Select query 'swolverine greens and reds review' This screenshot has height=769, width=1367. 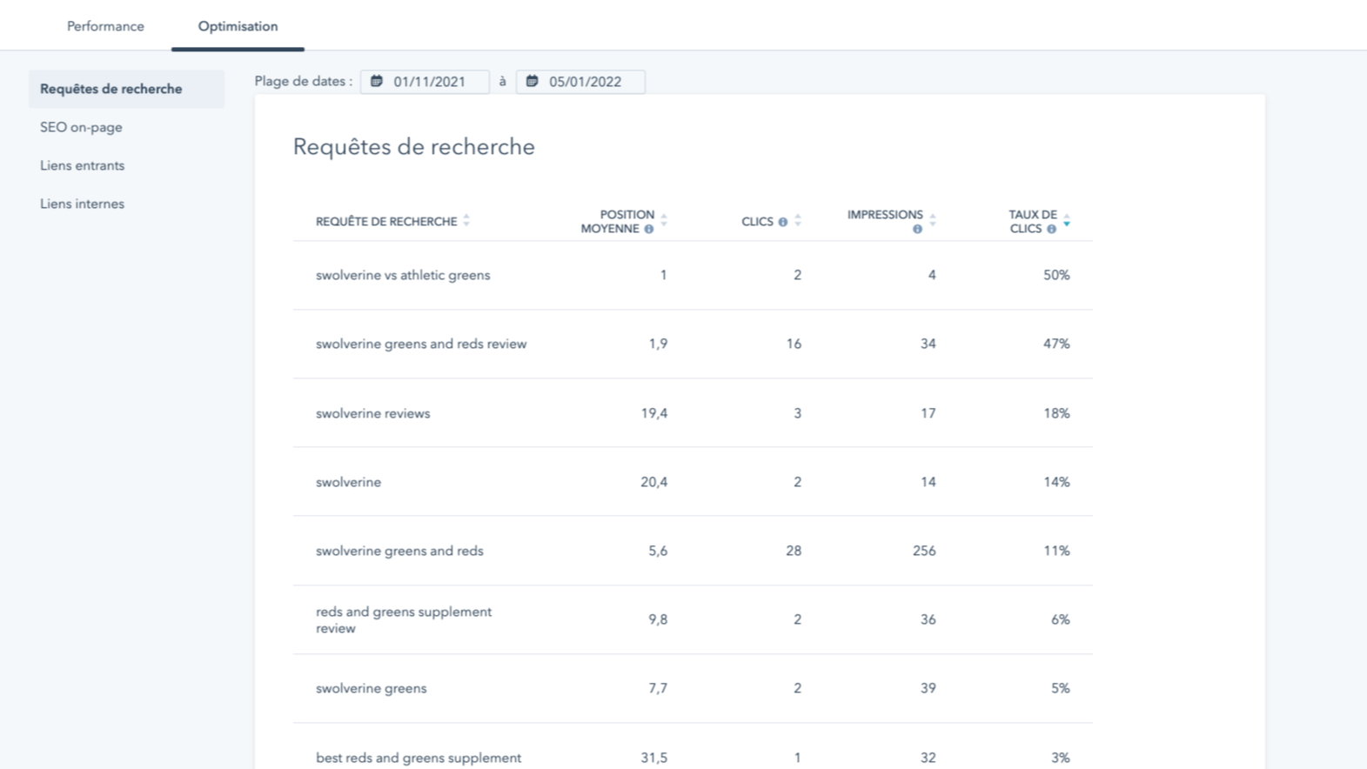(x=421, y=344)
